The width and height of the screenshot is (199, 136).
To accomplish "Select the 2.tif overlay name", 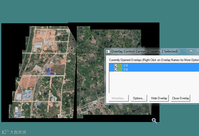I will pos(126,65).
